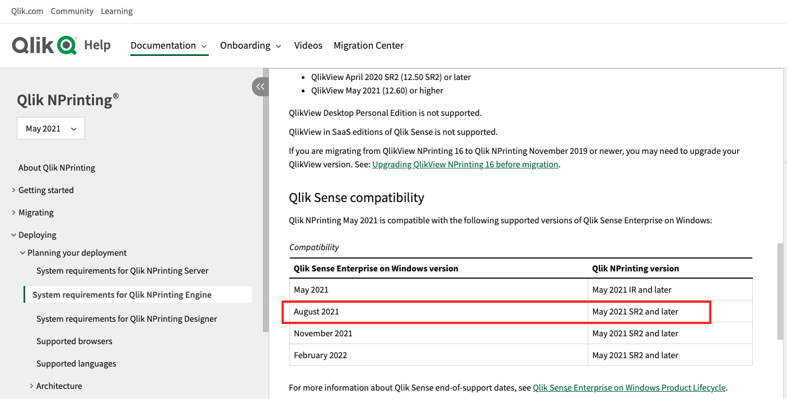Viewport: 787px width, 399px height.
Task: Collapse the Deploying tree section
Action: click(14, 235)
